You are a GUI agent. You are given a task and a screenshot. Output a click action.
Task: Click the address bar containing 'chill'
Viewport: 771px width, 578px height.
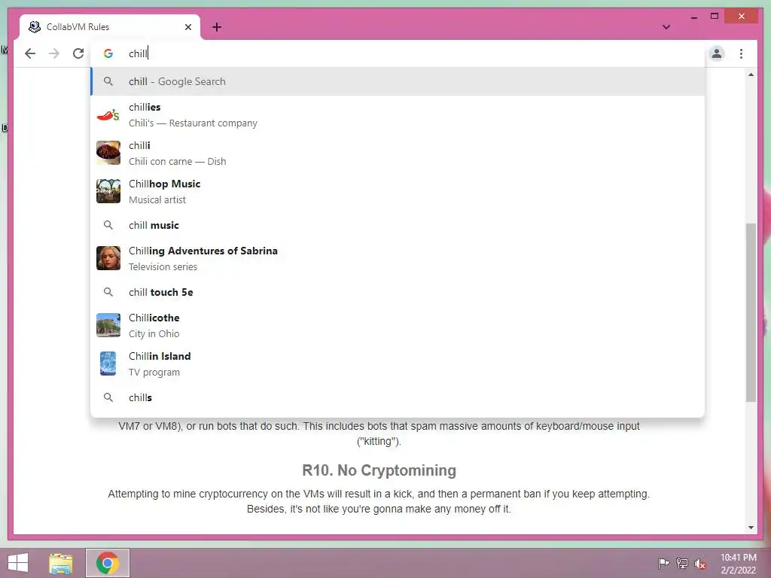tap(398, 53)
